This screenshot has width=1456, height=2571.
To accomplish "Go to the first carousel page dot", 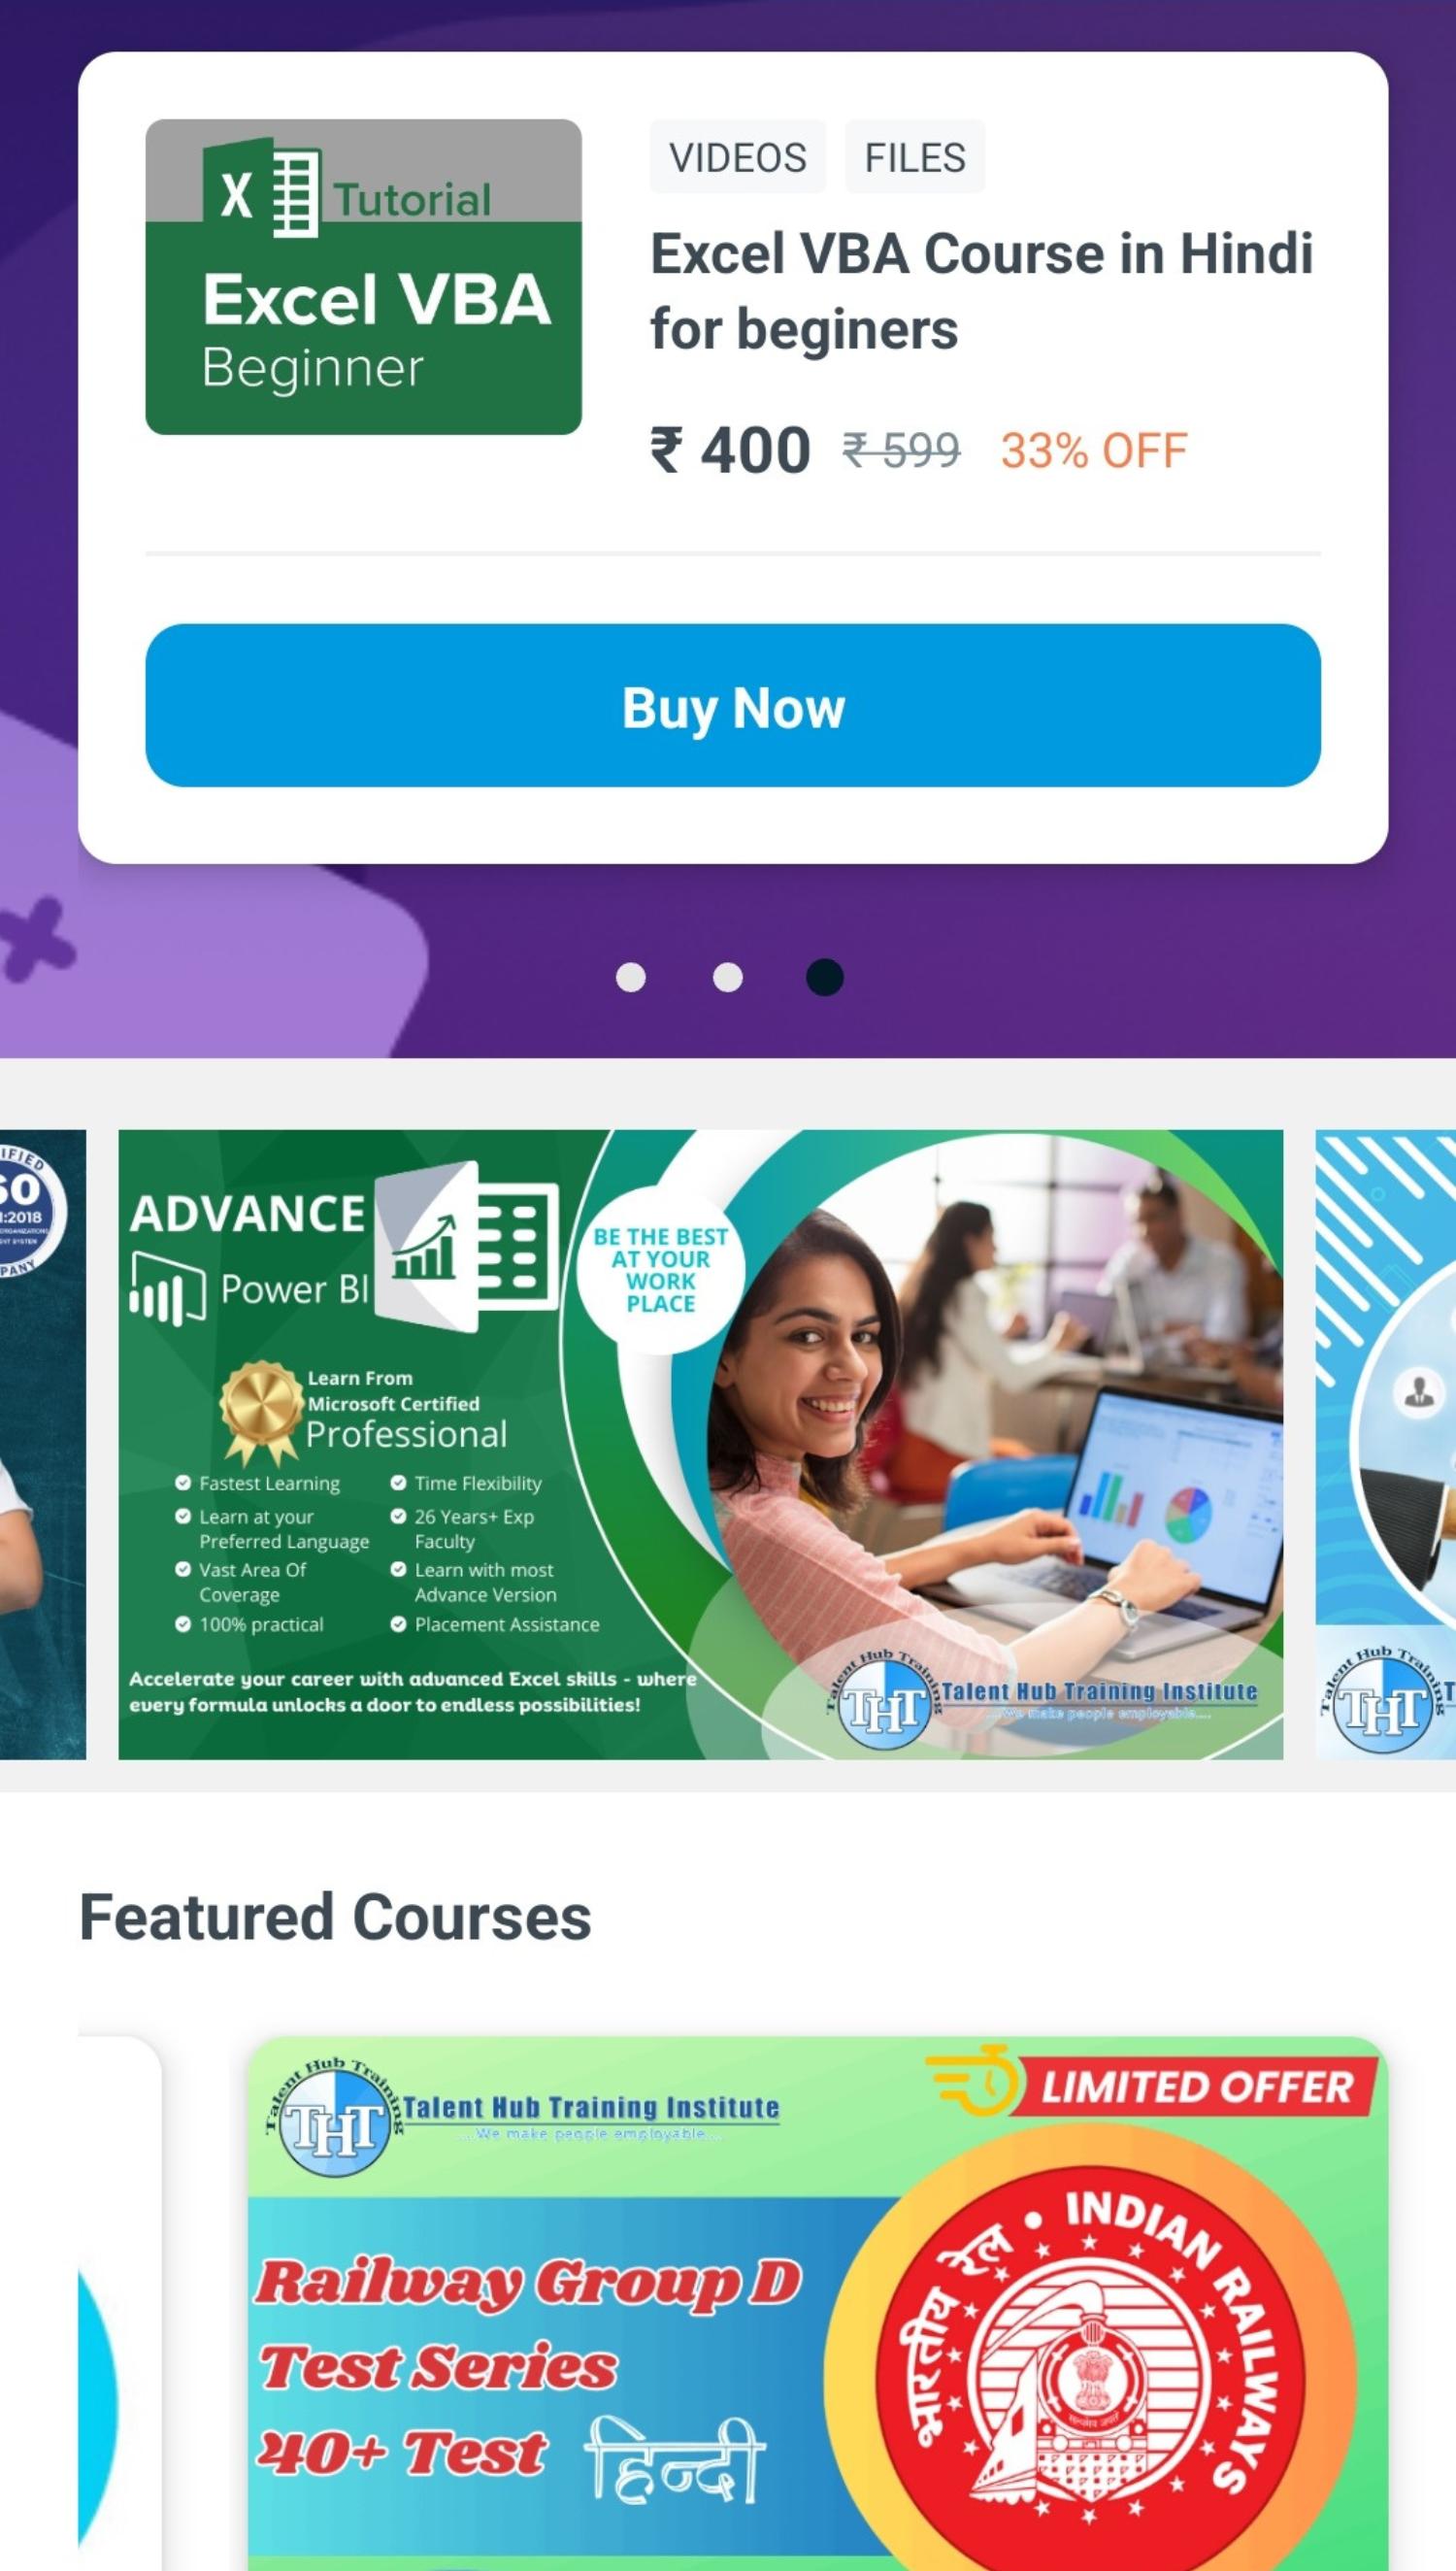I will [631, 977].
